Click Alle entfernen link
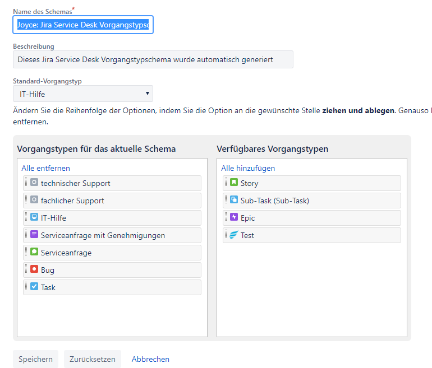 (46, 168)
